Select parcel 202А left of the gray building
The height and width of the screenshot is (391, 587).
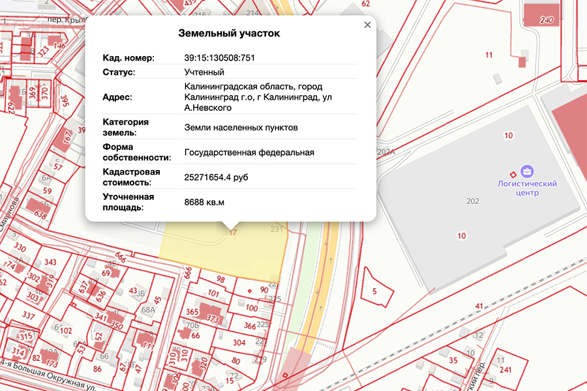(x=386, y=150)
